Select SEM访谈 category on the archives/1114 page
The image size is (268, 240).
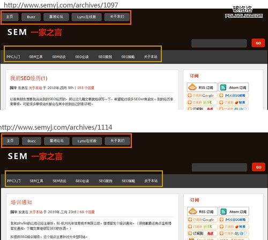point(59,181)
